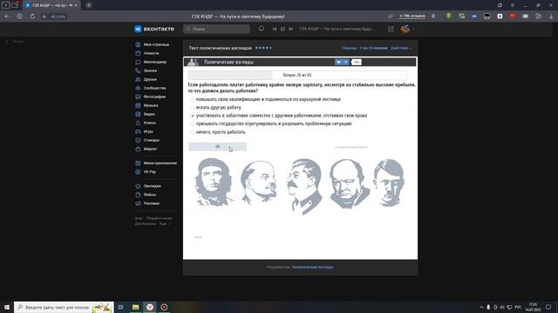
Task: Open a new browser tab
Action: [89, 5]
